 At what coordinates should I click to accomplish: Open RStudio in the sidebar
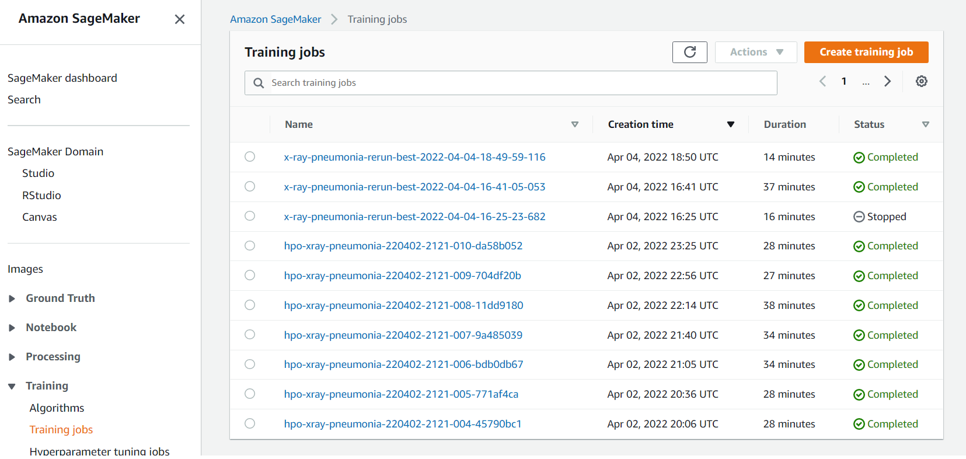tap(41, 196)
